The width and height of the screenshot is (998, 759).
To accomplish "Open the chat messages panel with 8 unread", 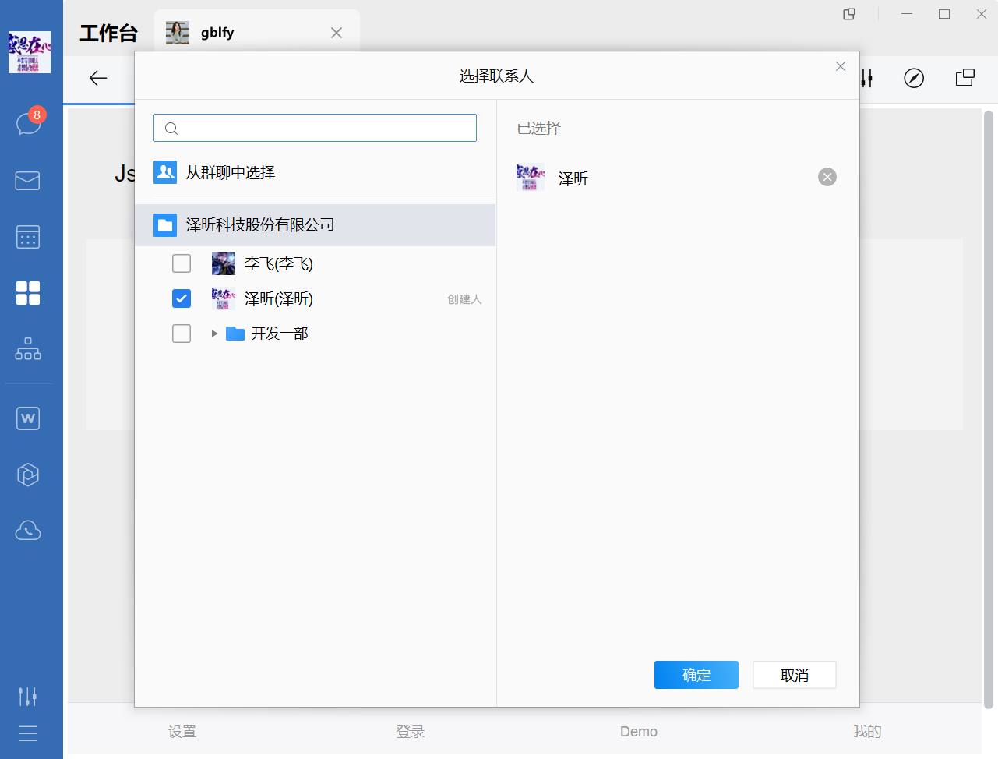I will point(28,123).
